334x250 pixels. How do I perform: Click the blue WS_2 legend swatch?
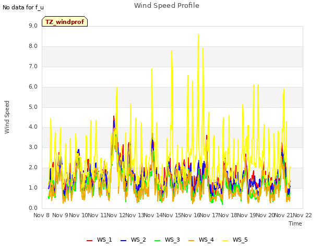[x=123, y=241]
